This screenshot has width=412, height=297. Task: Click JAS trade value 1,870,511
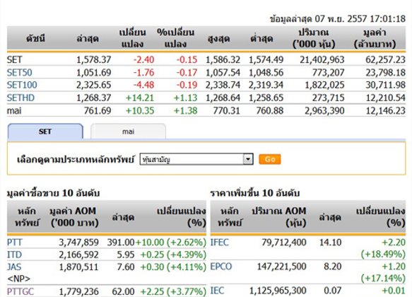click(78, 267)
